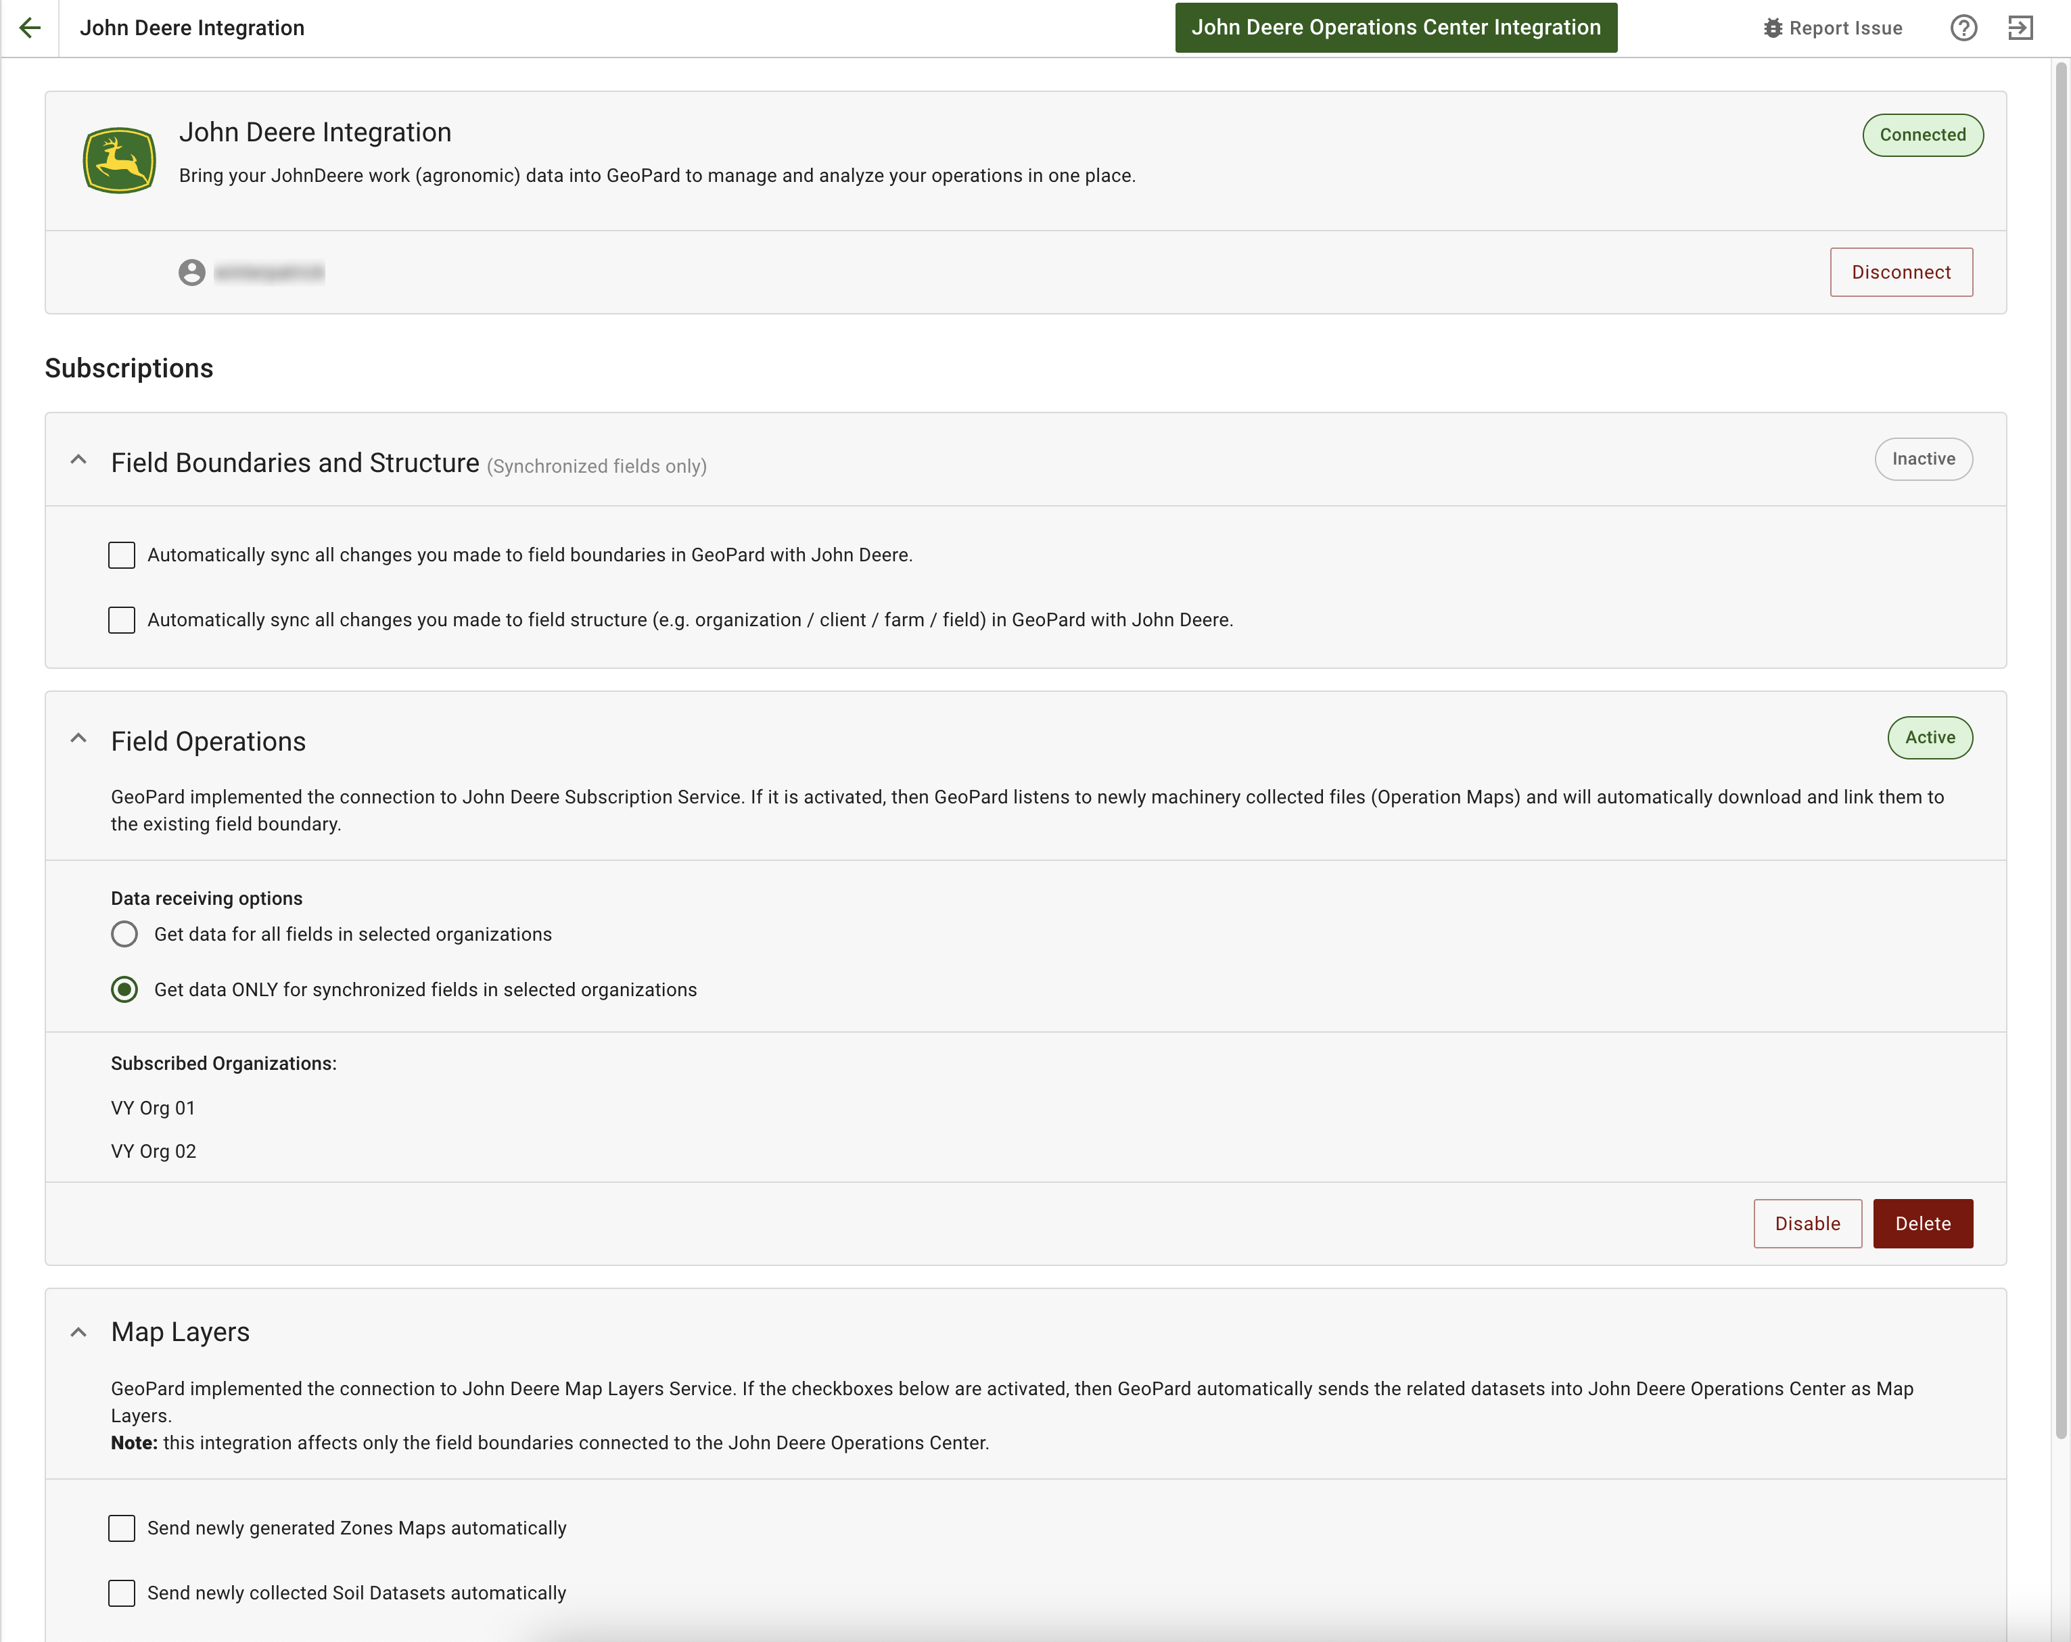Collapse the Field Operations section
Screen dimensions: 2071x1642
tap(78, 738)
